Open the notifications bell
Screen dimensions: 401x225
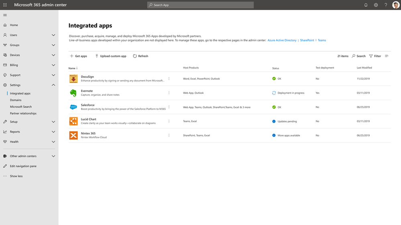(366, 5)
